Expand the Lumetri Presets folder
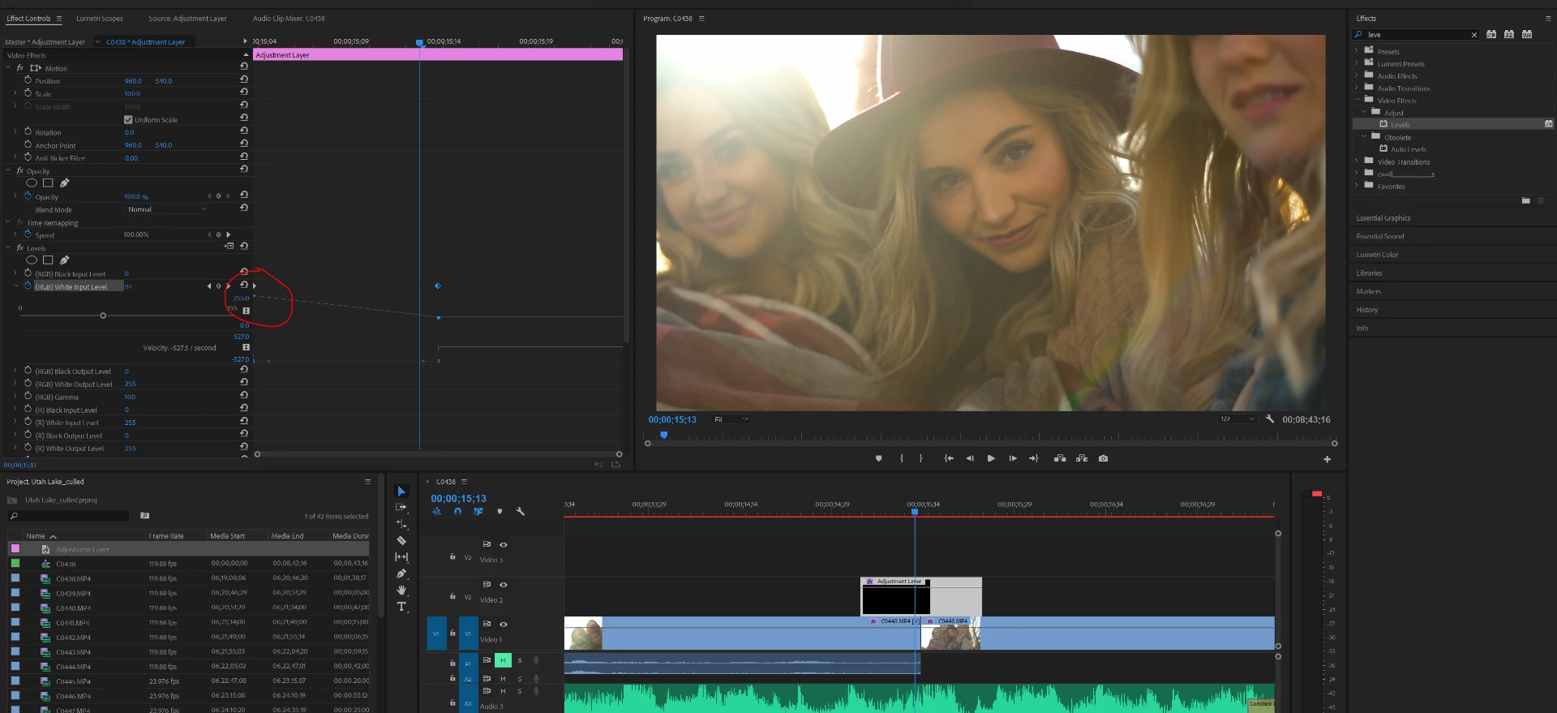The width and height of the screenshot is (1557, 713). coord(1356,63)
